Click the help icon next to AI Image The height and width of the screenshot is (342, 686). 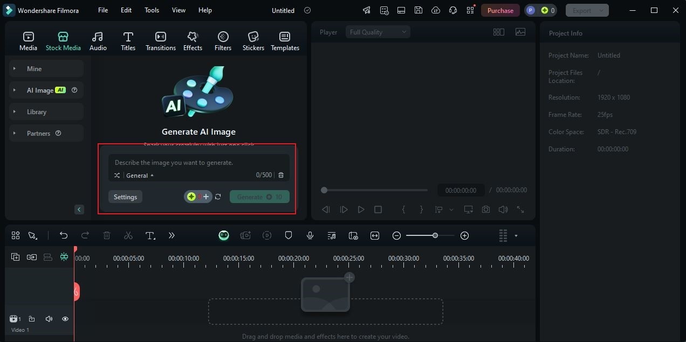74,90
